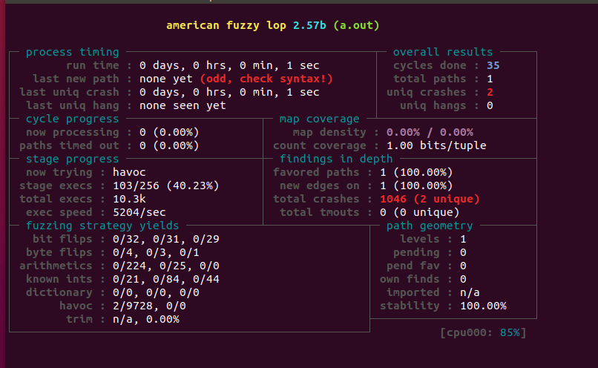Select known ints value '0/21, 0/84, 0/44'
The width and height of the screenshot is (598, 368).
pyautogui.click(x=166, y=279)
